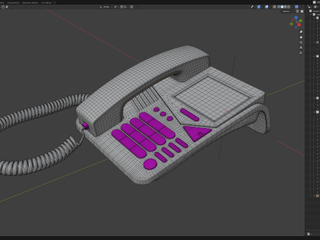The image size is (320, 240).
Task: Toggle X-ray mode in viewport header
Action: tap(274, 7)
